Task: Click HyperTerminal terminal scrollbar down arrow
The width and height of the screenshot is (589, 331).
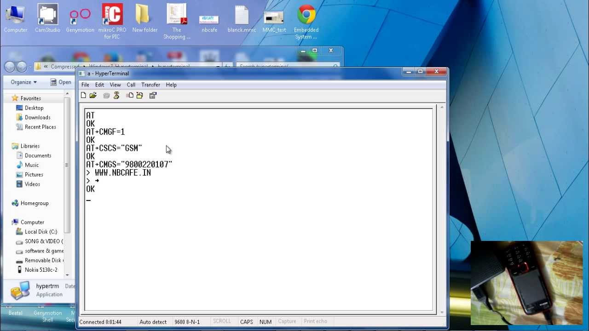Action: pyautogui.click(x=442, y=313)
